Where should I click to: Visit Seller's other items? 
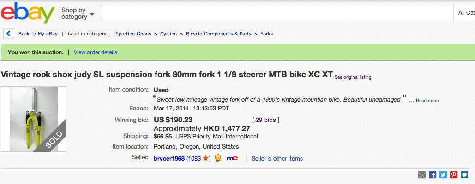pyautogui.click(x=277, y=159)
